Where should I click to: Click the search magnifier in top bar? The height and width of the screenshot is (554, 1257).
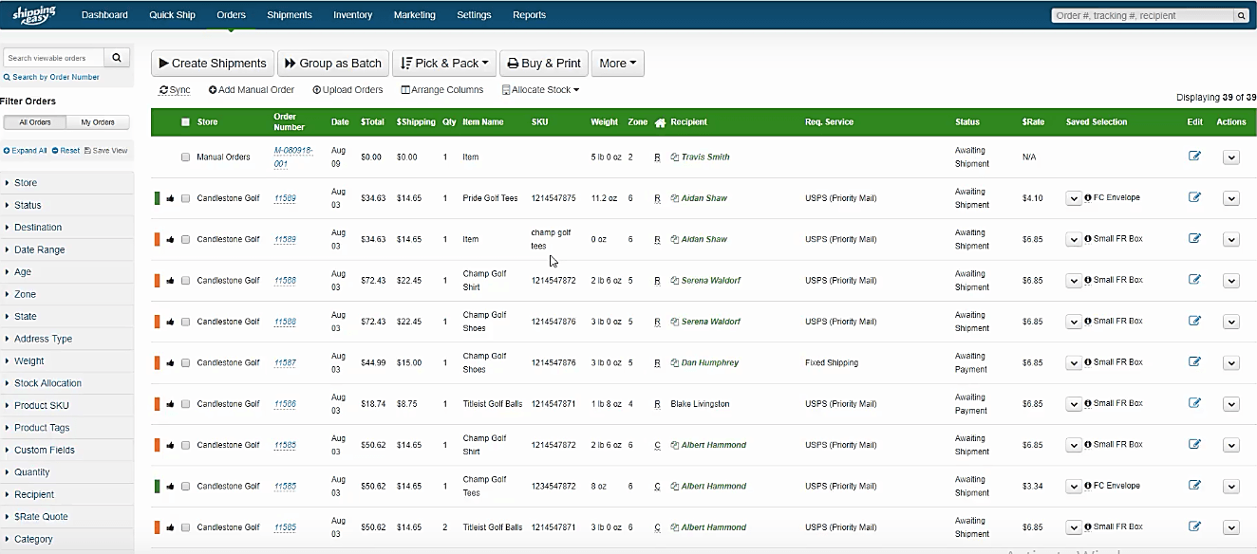point(1241,15)
